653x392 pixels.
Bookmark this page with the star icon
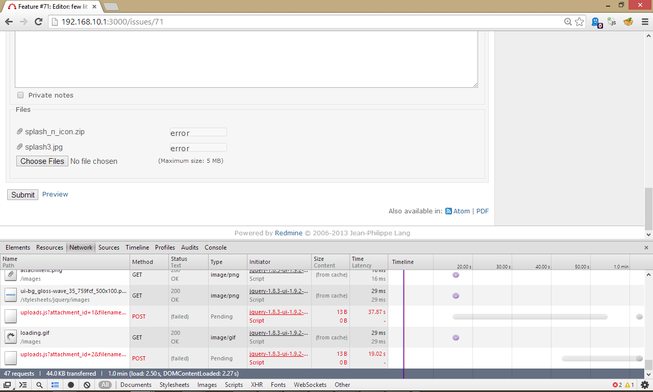pos(580,22)
